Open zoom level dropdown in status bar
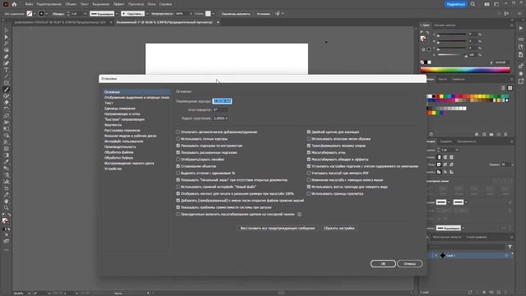The height and width of the screenshot is (296, 526). point(30,294)
